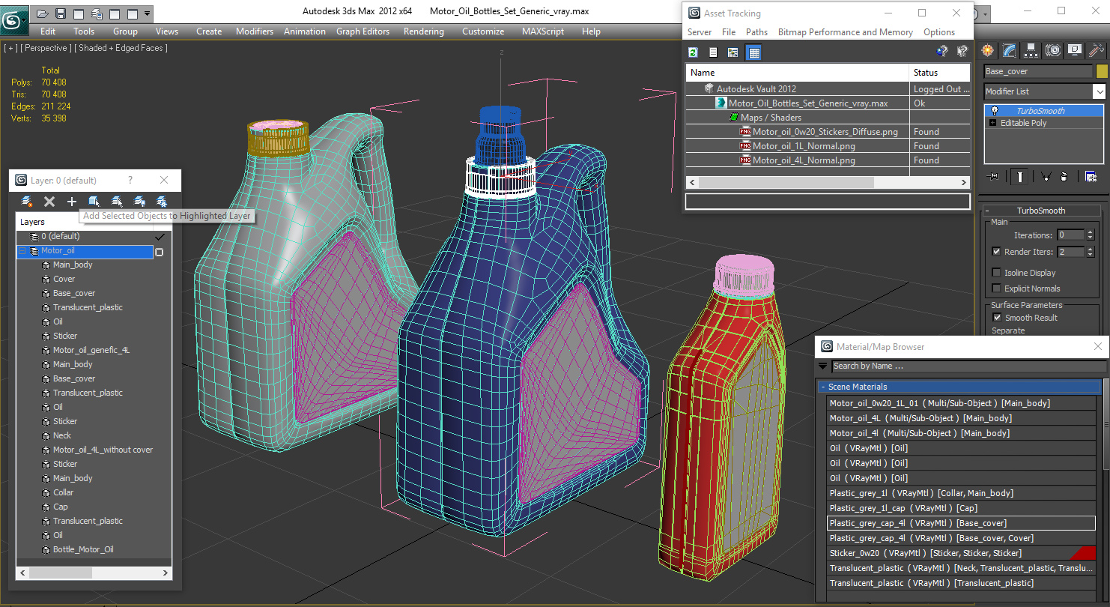The image size is (1110, 607).
Task: Toggle the Motor_oil layer current box
Action: [159, 252]
